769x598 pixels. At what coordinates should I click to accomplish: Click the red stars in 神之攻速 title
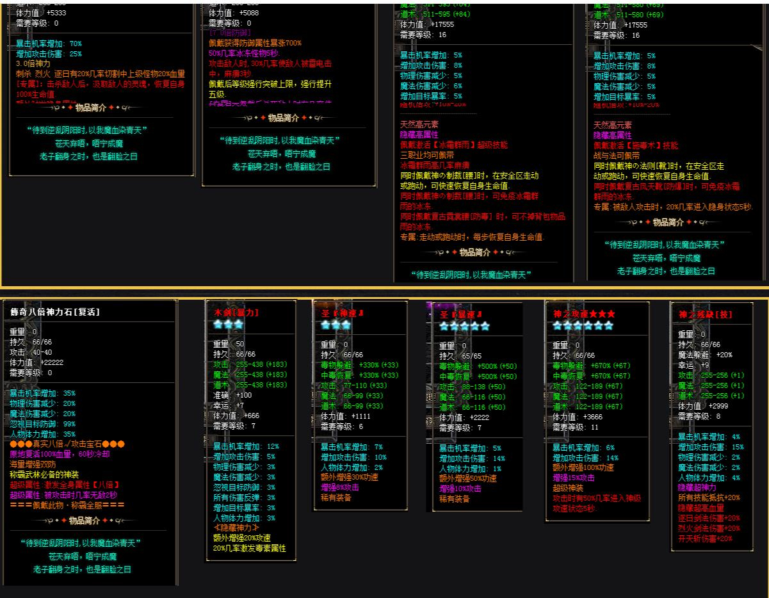(x=603, y=314)
